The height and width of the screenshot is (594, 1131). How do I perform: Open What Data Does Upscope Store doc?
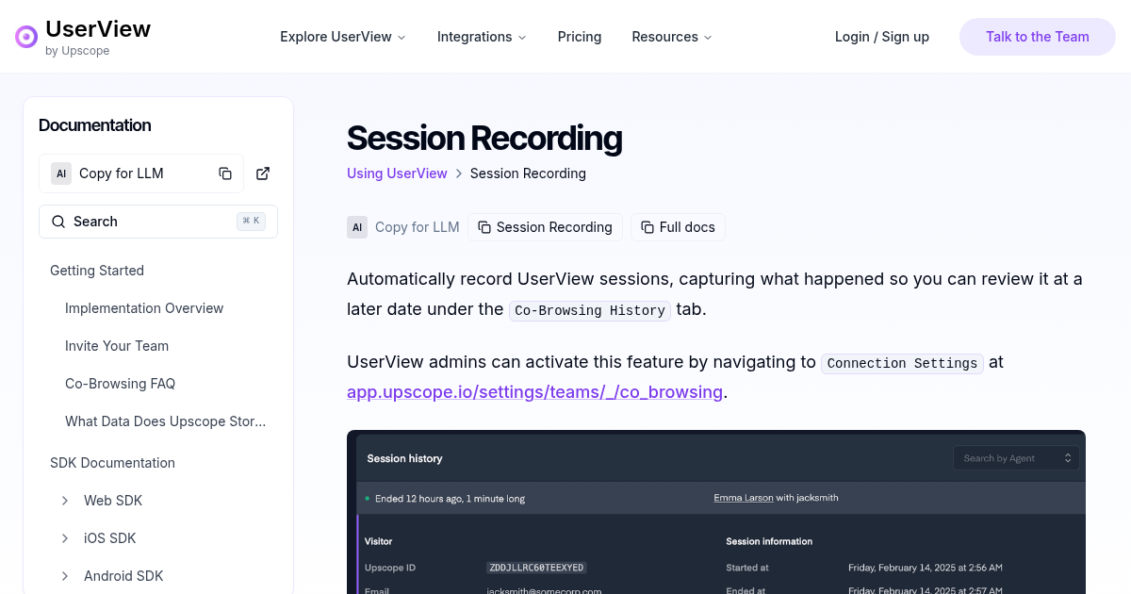tap(166, 421)
